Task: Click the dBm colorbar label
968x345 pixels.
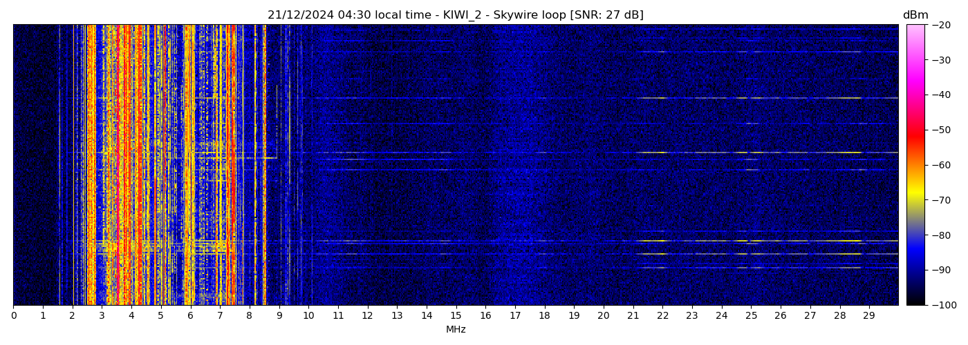Action: 915,15
